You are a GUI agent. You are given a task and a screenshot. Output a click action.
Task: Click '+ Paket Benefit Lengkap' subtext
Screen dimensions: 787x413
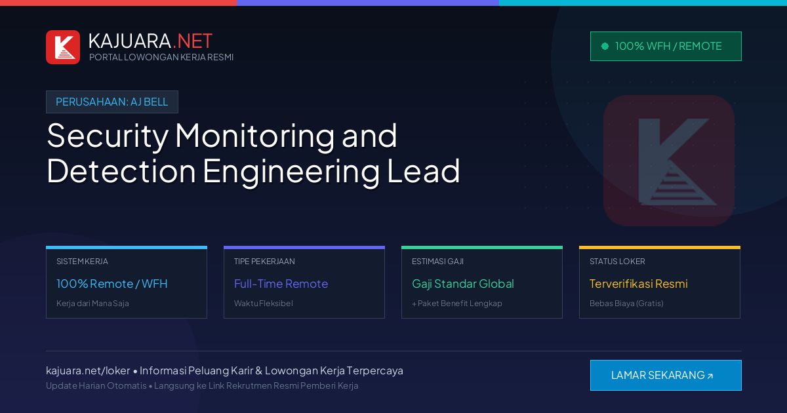[x=457, y=304]
